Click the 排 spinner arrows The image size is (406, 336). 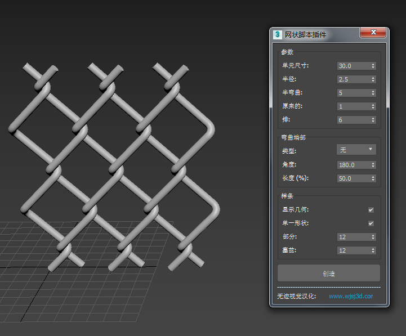pos(373,120)
